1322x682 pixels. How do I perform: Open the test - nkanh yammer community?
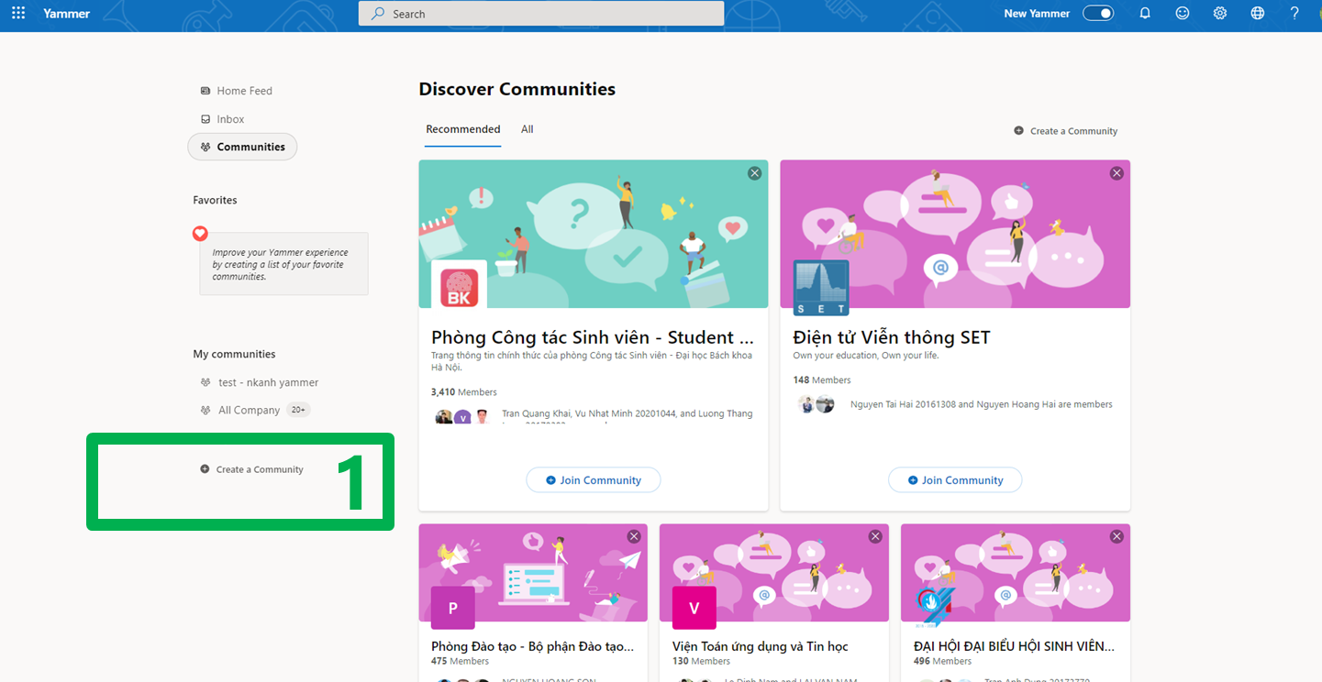click(268, 382)
